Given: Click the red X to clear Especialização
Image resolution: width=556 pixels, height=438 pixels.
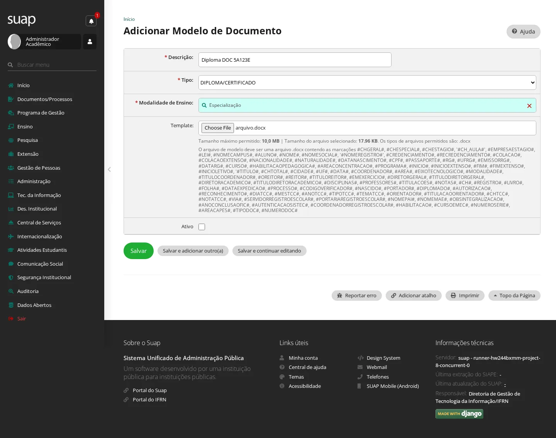Looking at the screenshot, I should click(x=529, y=106).
